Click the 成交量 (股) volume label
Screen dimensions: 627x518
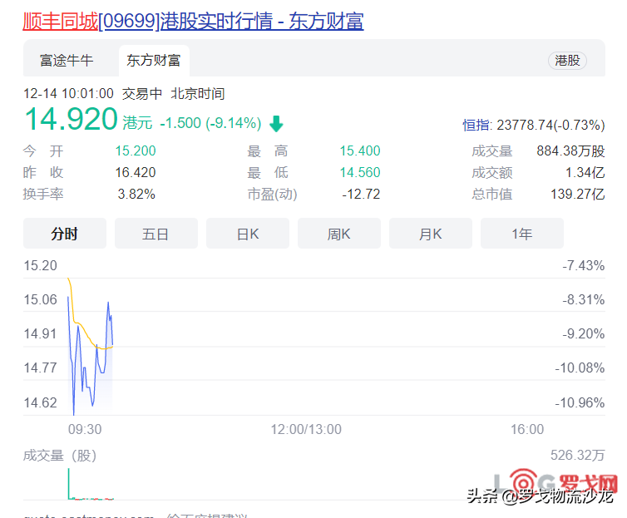[x=60, y=456]
